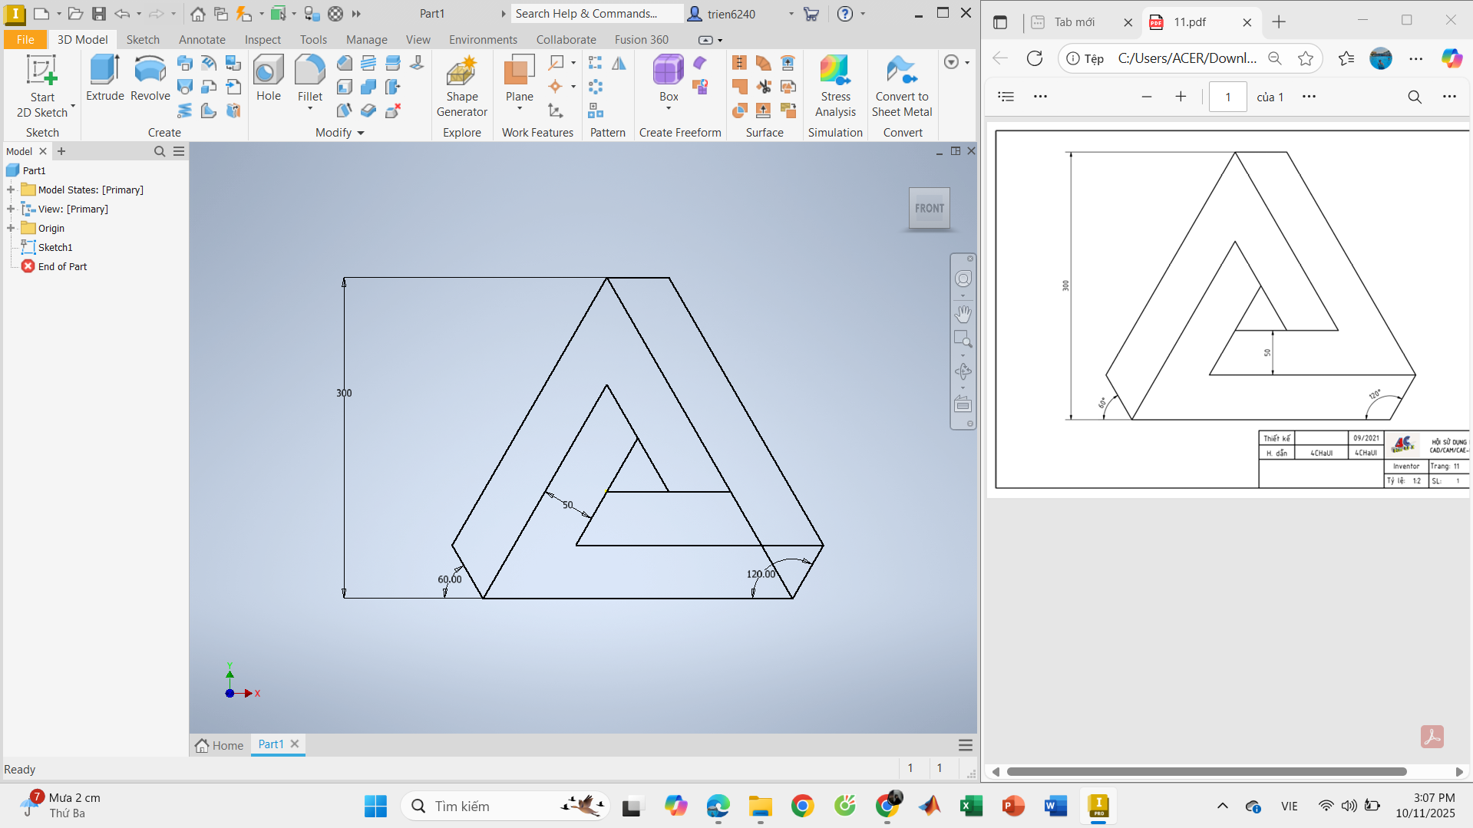This screenshot has width=1473, height=828.
Task: Expand the Origin folder in model tree
Action: point(11,228)
